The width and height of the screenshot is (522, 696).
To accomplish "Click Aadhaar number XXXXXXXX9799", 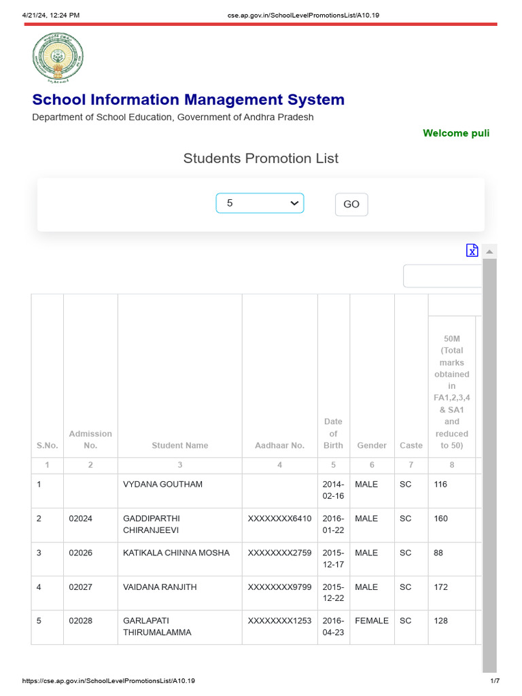I will (x=279, y=587).
